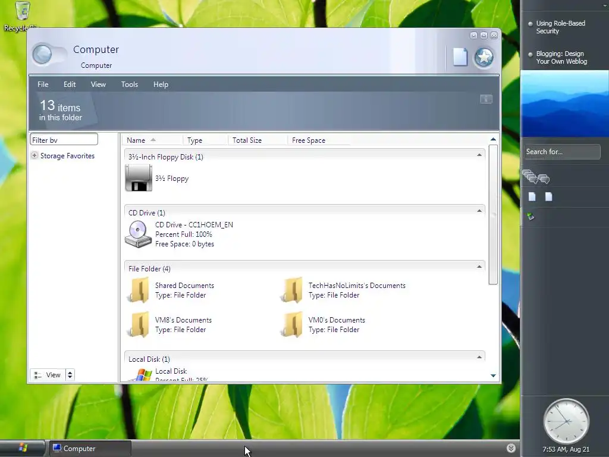Click the Filter by input field
609x457 pixels.
[64, 140]
